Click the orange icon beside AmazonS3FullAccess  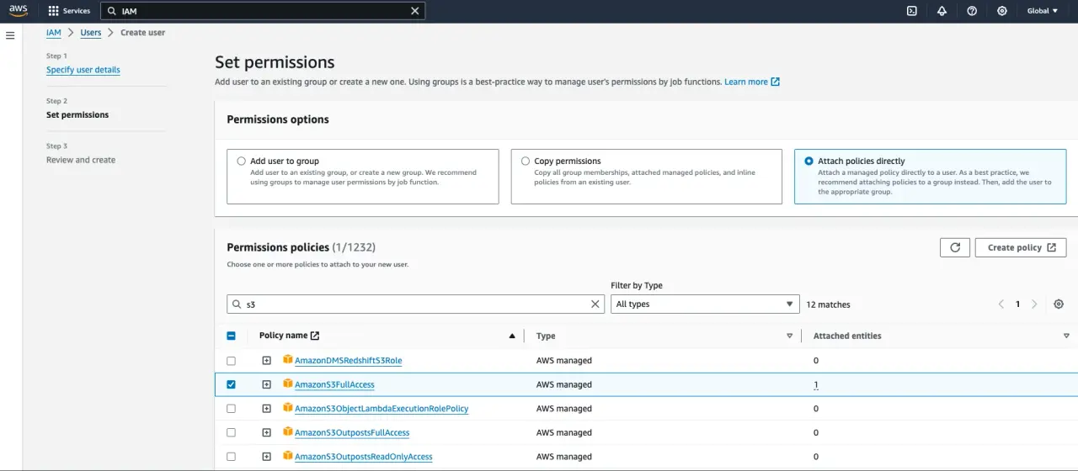tap(287, 384)
